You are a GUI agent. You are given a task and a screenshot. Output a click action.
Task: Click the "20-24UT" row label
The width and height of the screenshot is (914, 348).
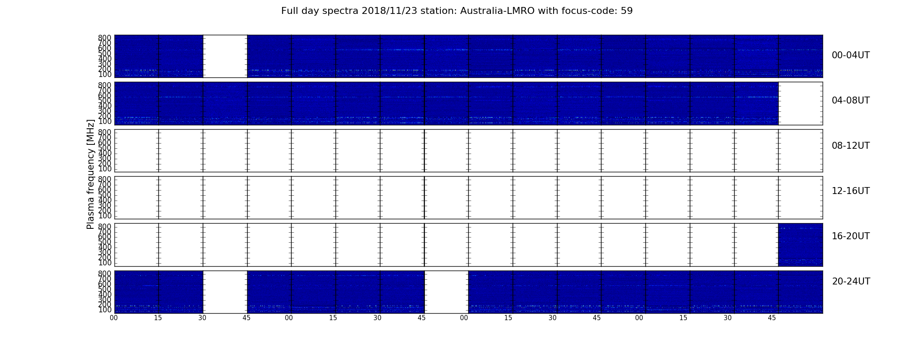[x=851, y=281]
